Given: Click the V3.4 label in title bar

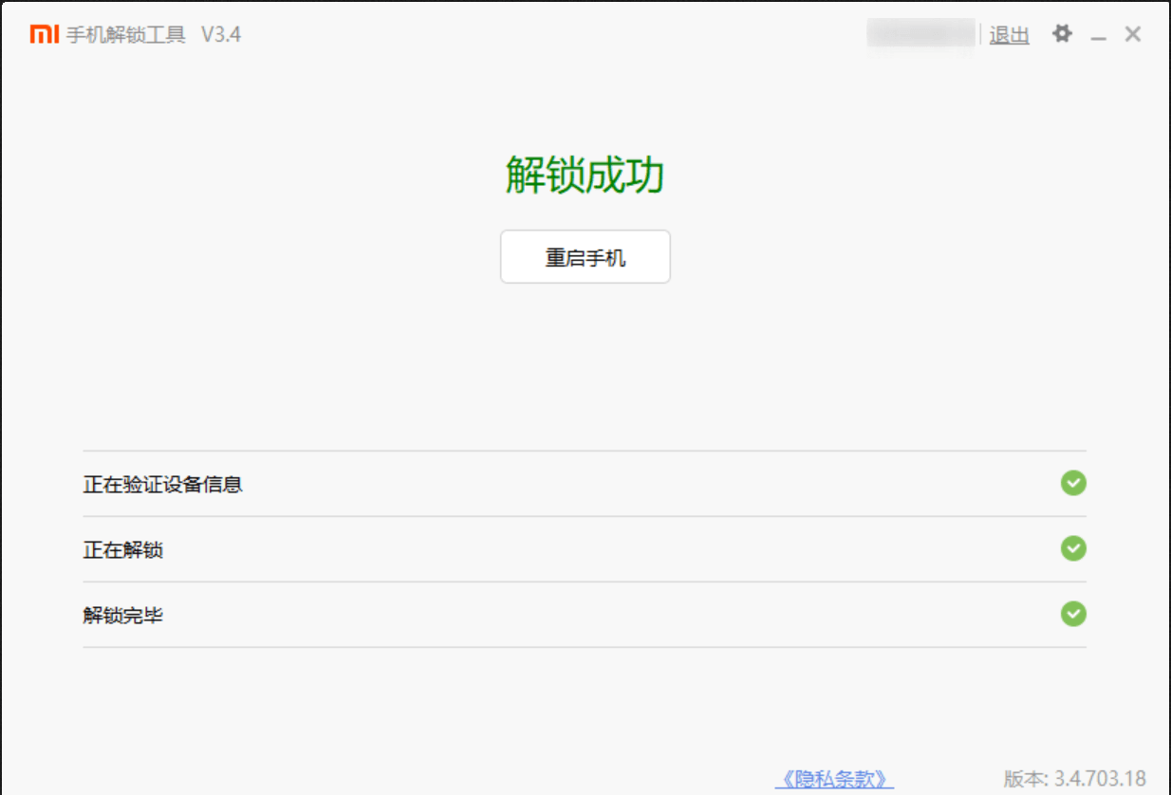Looking at the screenshot, I should tap(221, 35).
